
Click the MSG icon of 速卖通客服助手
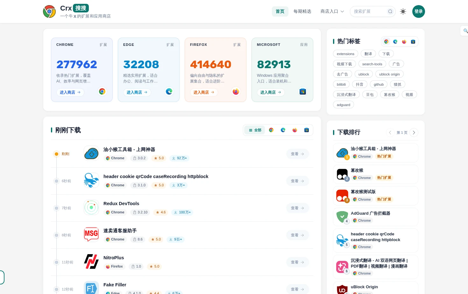point(91,235)
